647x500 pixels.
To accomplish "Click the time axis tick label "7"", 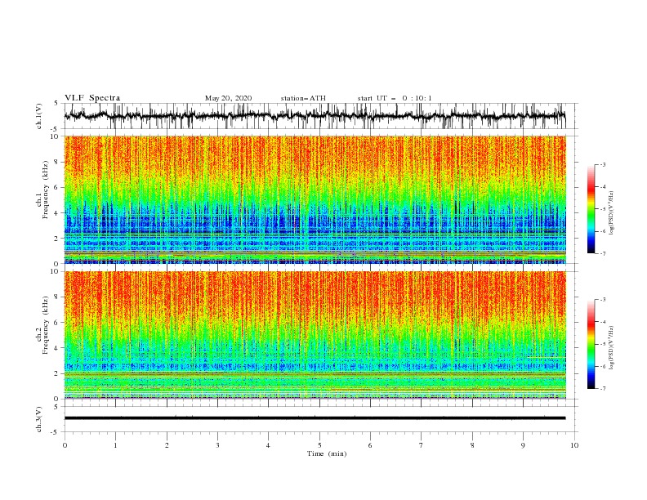I will (x=422, y=445).
